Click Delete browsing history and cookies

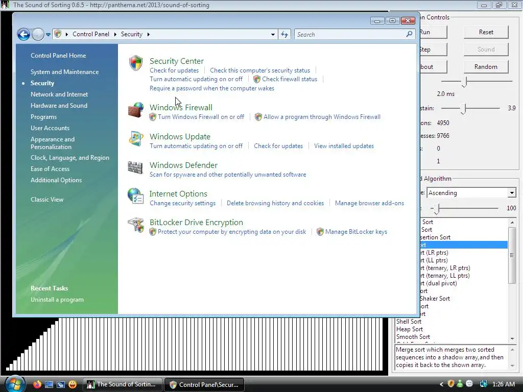(275, 203)
